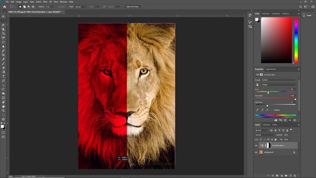This screenshot has width=316, height=178.
Task: Choose the Add to Selection icon
Action: pyautogui.click(x=24, y=6)
